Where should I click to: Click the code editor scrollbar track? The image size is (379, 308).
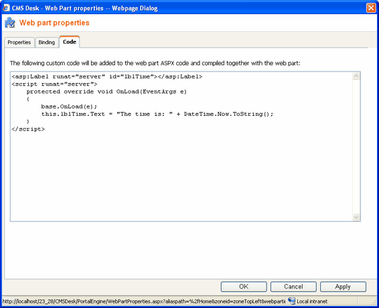pyautogui.click(x=356, y=147)
